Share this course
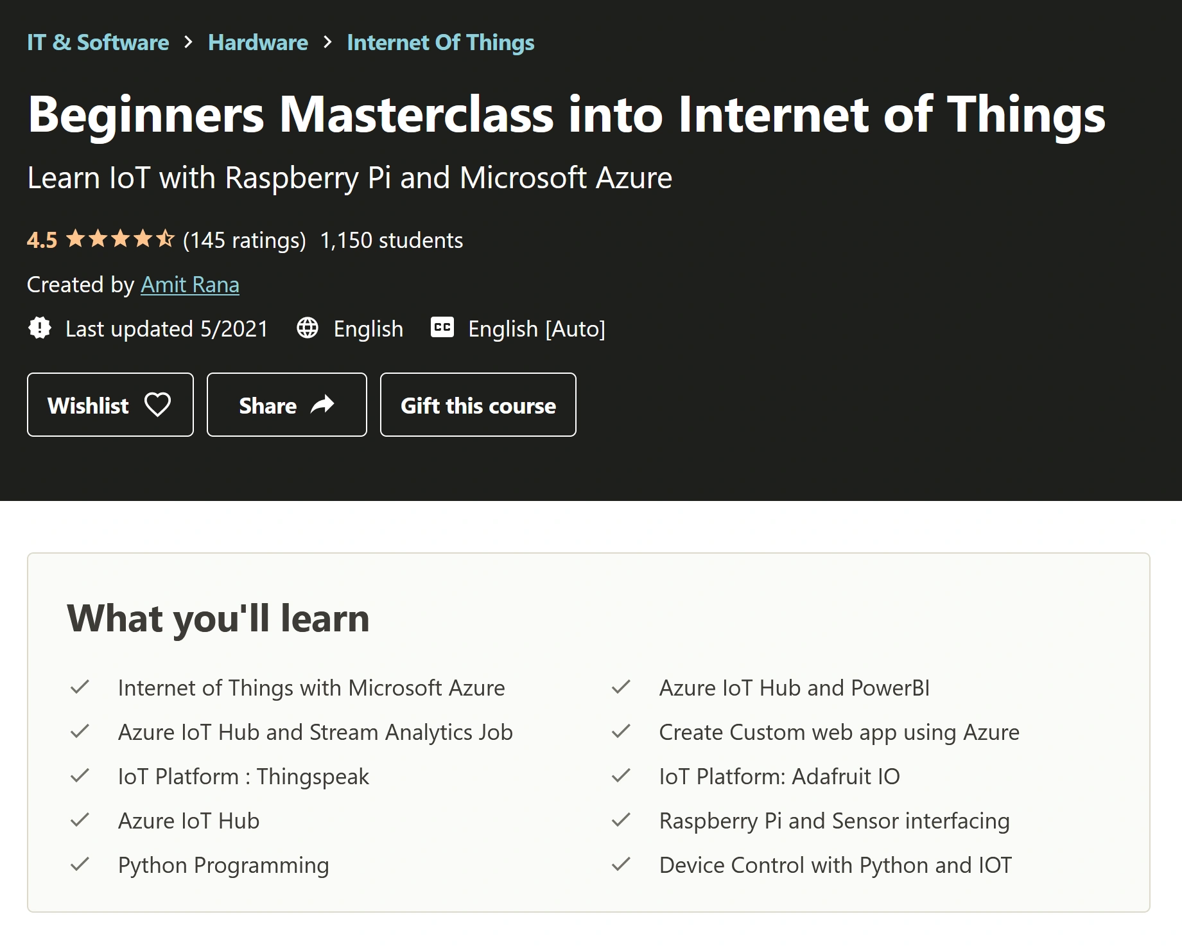1182x948 pixels. [287, 405]
